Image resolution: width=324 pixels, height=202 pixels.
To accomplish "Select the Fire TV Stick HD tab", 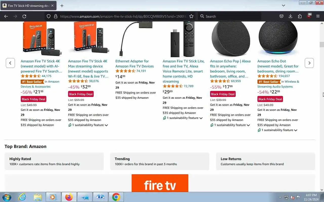I will click(x=28, y=6).
